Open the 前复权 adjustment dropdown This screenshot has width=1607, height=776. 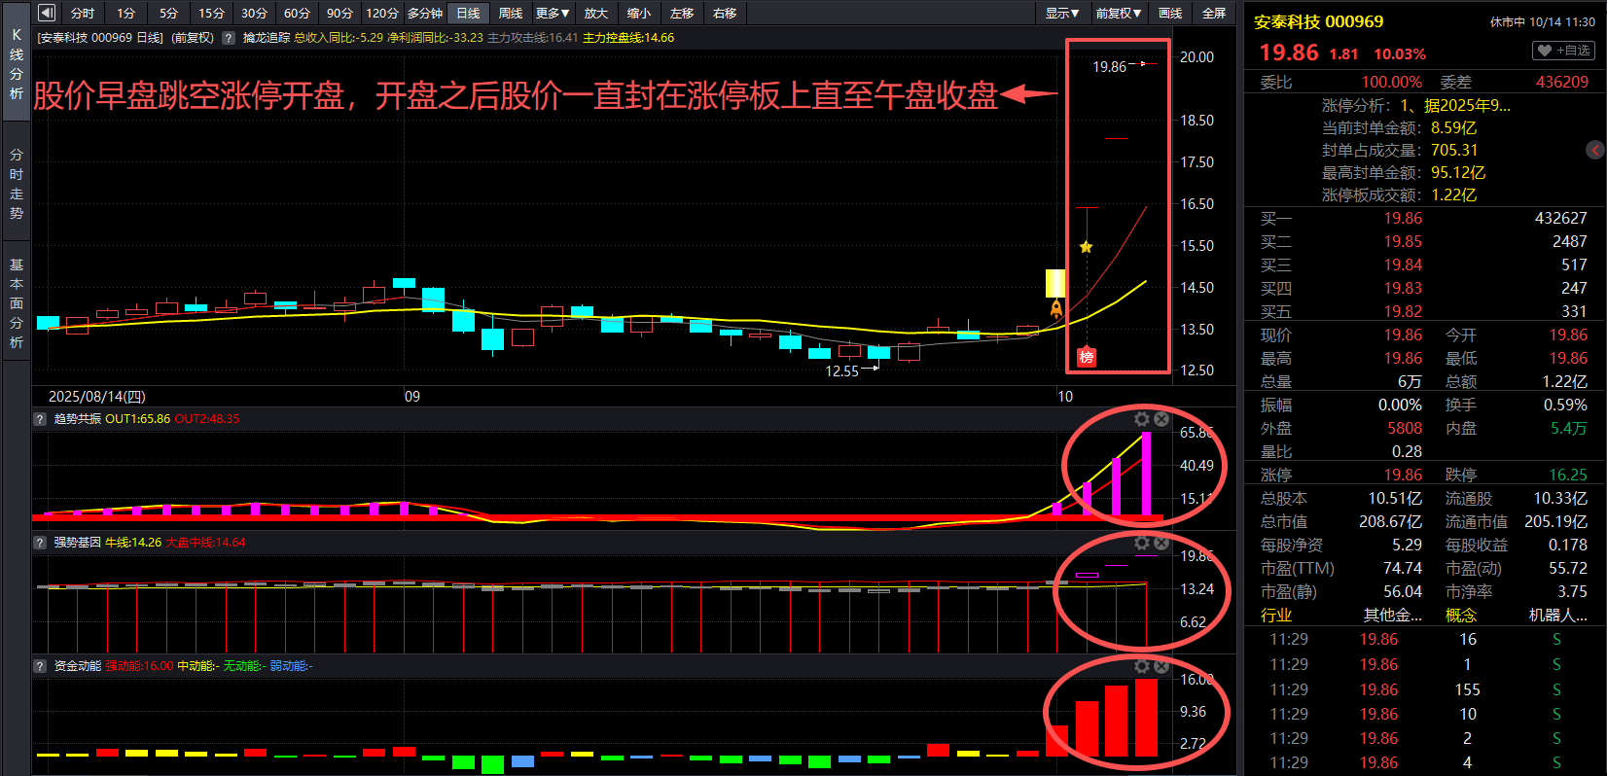pyautogui.click(x=1118, y=13)
